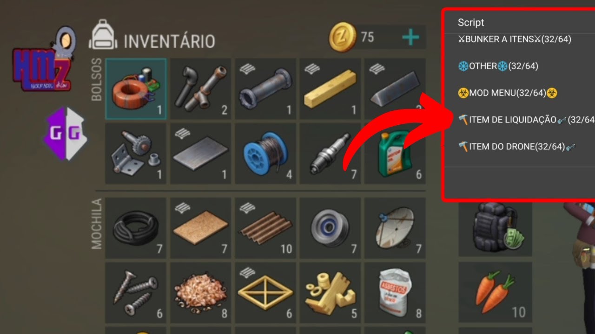
Task: Click the GameGuardian GG floating icon
Action: [x=66, y=134]
